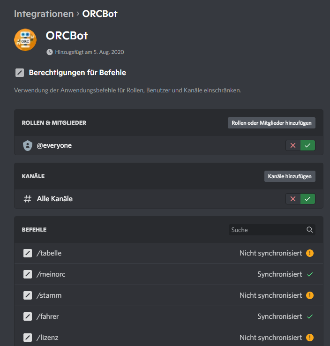Open the /tabelle command entry
Viewport: 330px width, 346px height.
[x=49, y=253]
